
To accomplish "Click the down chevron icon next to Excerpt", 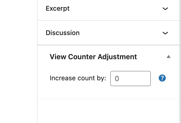I will (x=165, y=9).
